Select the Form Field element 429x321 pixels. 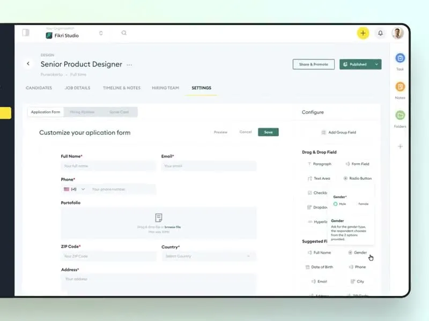[357, 164]
